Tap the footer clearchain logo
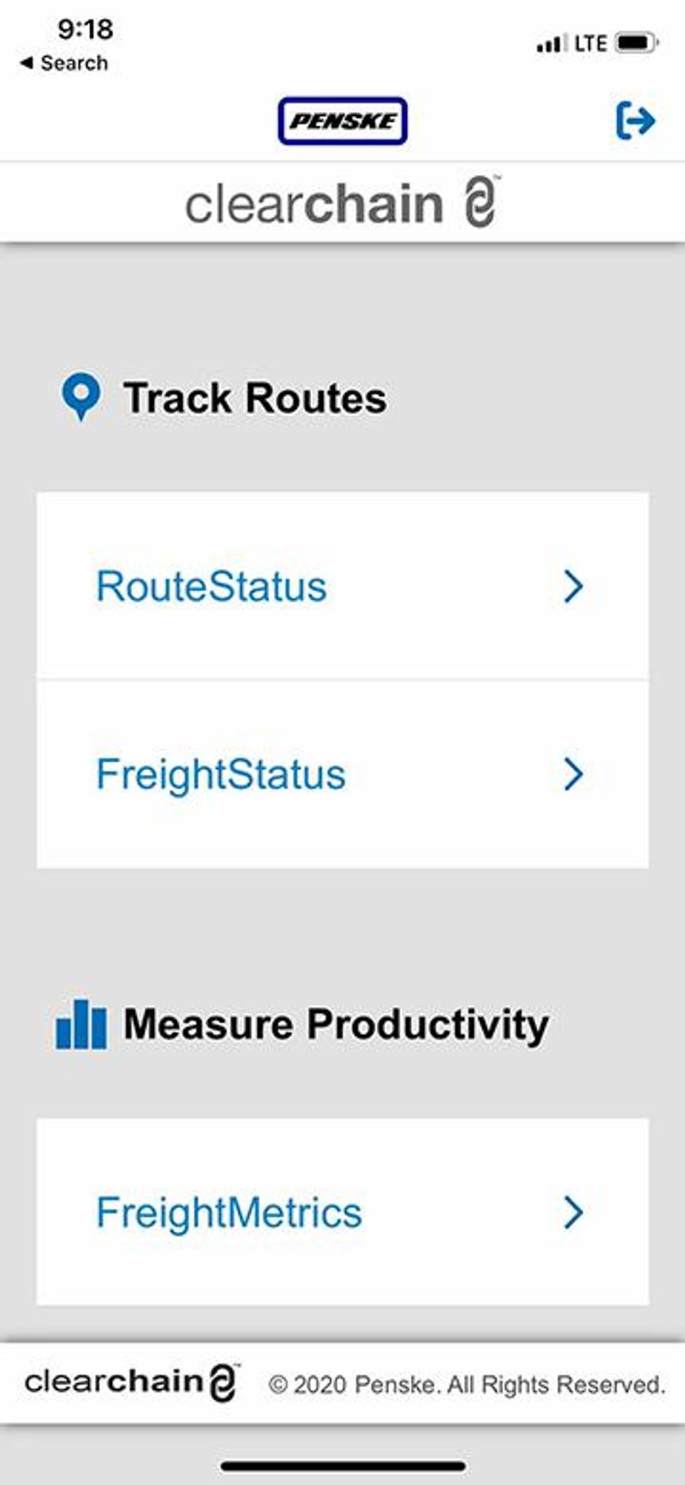 pyautogui.click(x=131, y=1382)
